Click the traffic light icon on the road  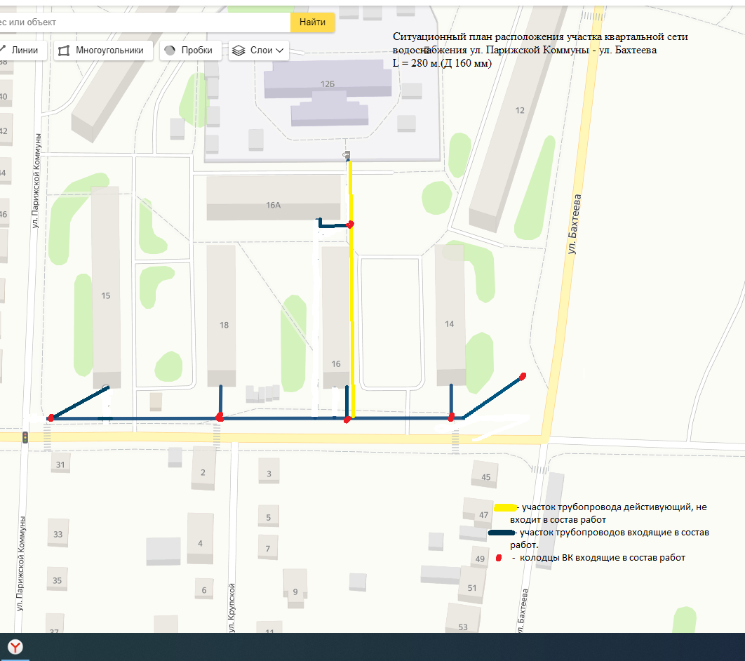[26, 437]
